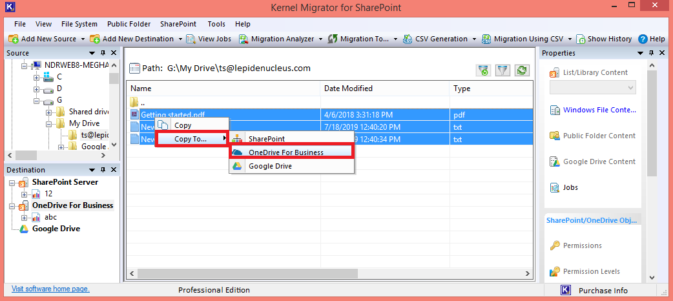Click Purchase Info button

click(603, 291)
